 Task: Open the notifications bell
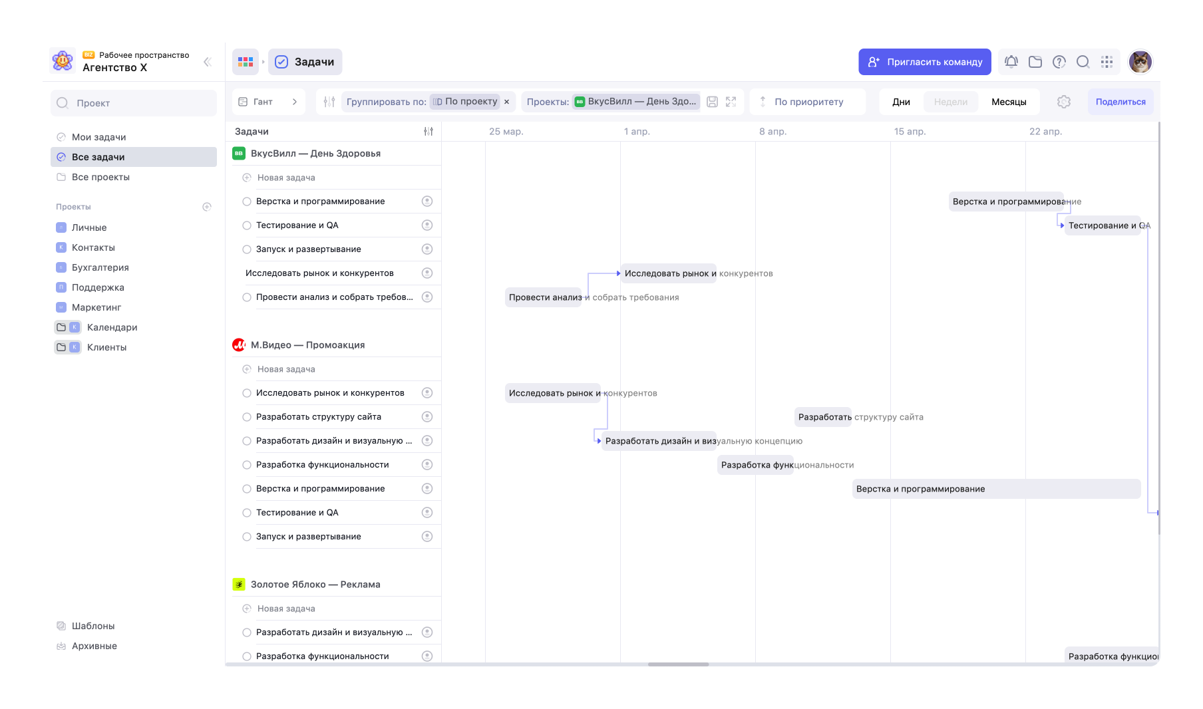coord(1011,62)
